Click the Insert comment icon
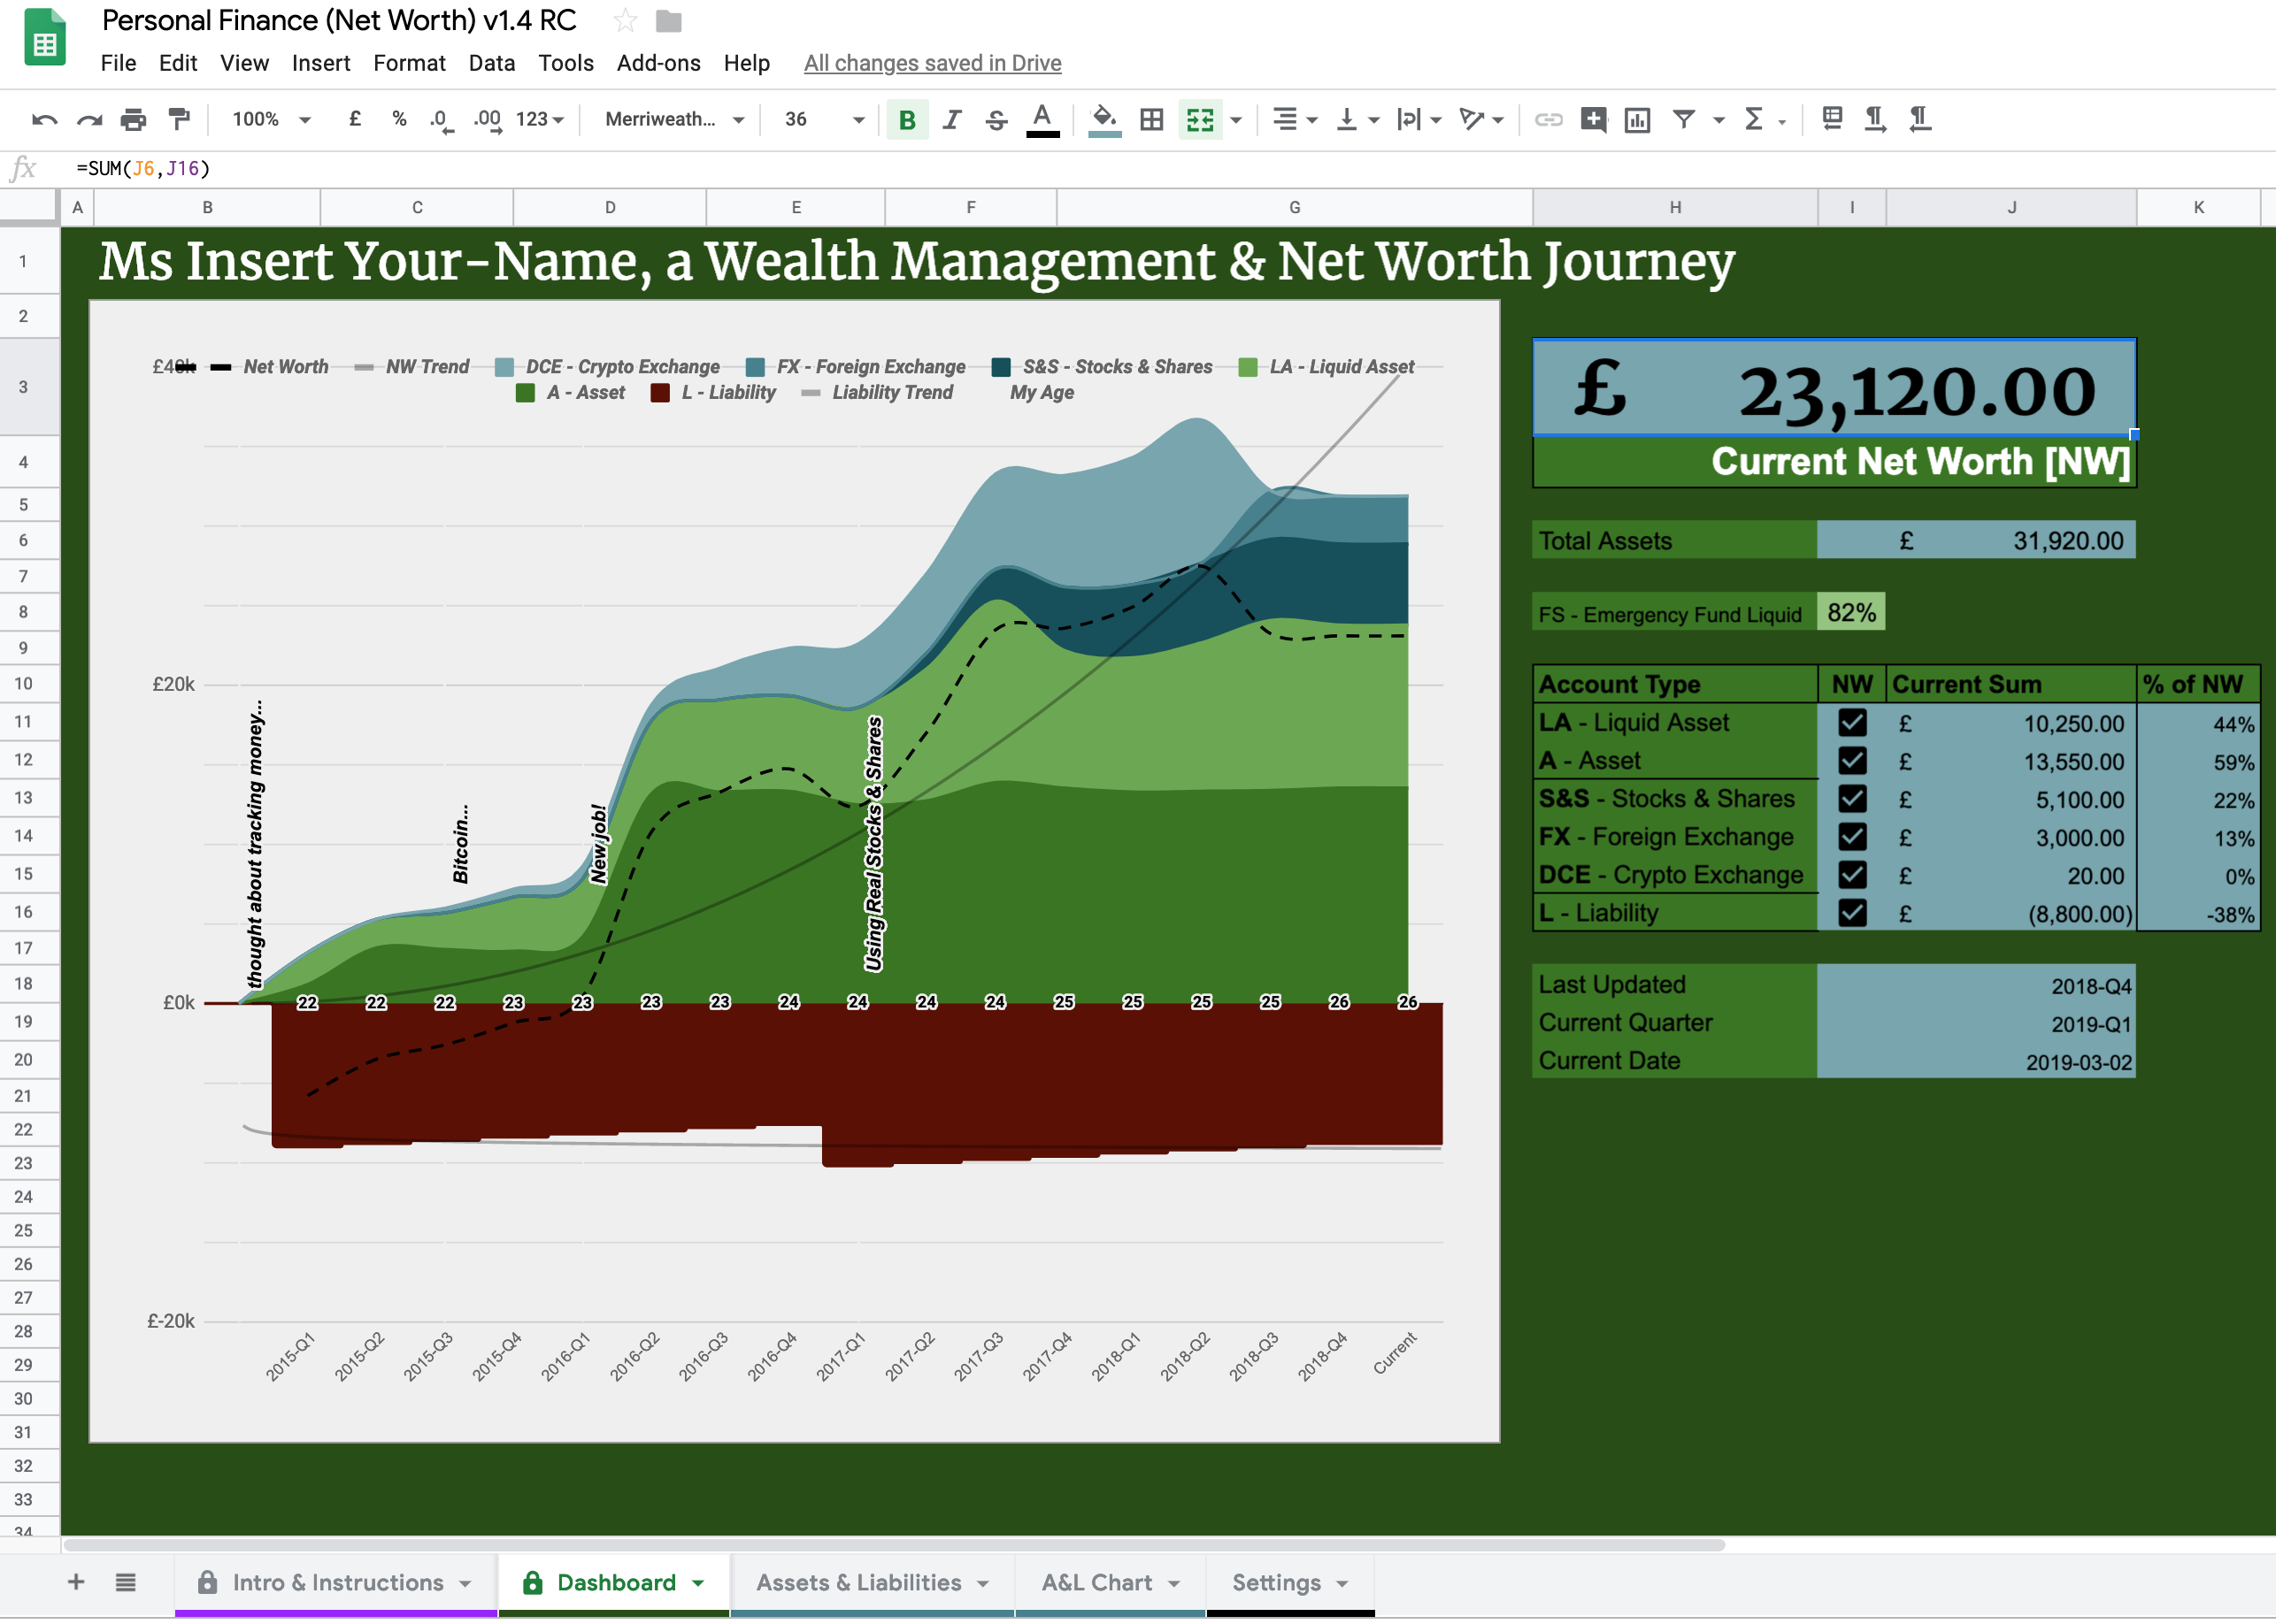The height and width of the screenshot is (1624, 2276). tap(1593, 120)
